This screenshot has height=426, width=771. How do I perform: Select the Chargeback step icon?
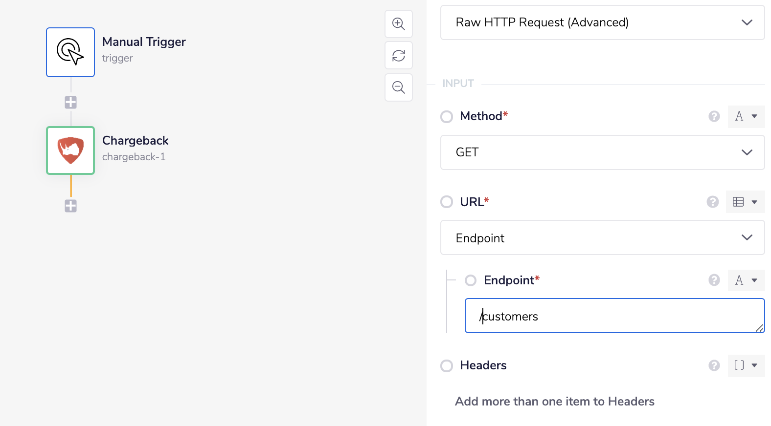click(x=70, y=150)
